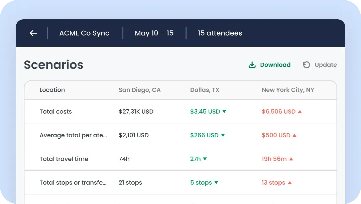The height and width of the screenshot is (204, 361).
Task: Click the green down arrow beside $3,45 USD
Action: click(x=224, y=112)
